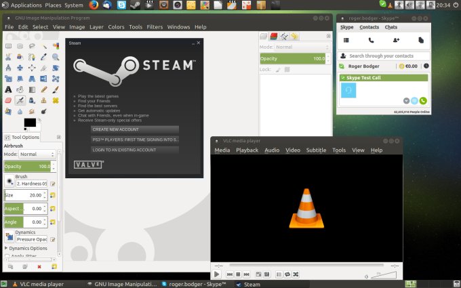
Task: Open Airbrush Mode dropdown in Tool Options
Action: click(x=37, y=154)
